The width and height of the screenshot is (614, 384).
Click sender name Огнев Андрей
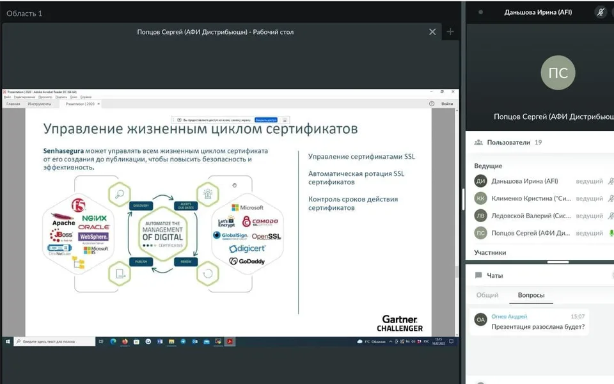pyautogui.click(x=509, y=316)
